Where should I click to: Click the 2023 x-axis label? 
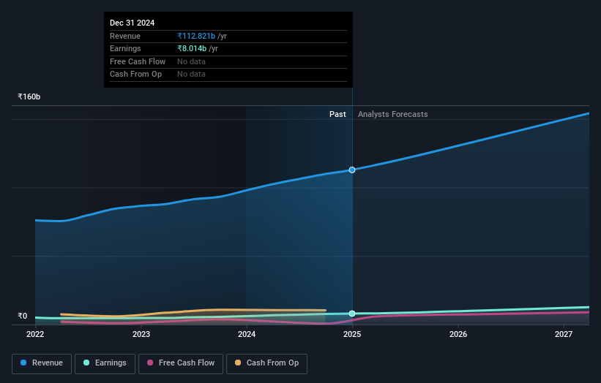click(141, 334)
